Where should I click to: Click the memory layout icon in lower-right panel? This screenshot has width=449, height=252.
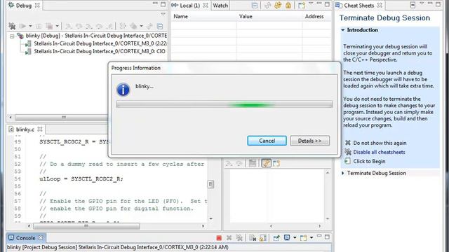253,163
